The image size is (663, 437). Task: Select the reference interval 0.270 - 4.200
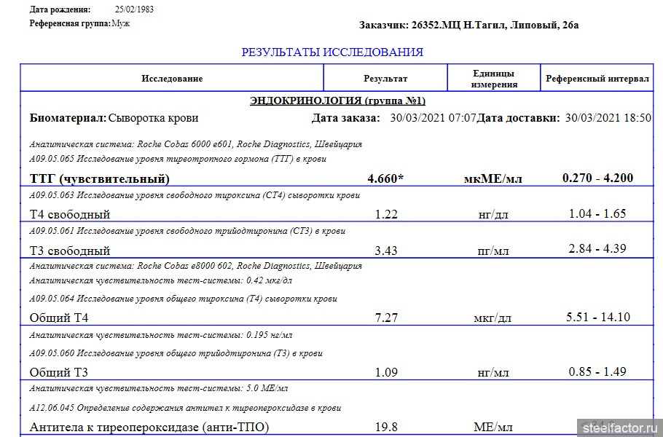[x=598, y=178]
